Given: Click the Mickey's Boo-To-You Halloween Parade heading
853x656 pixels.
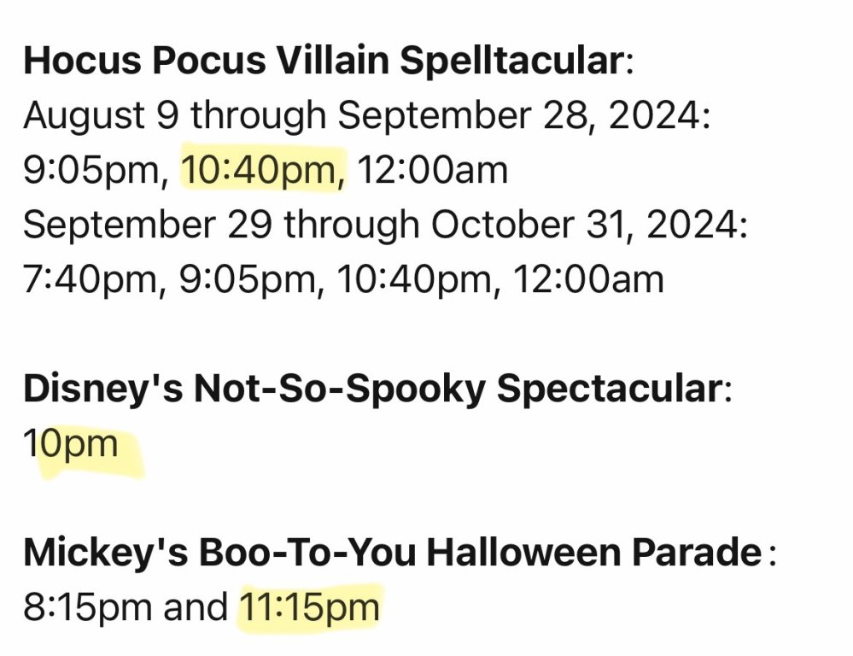Looking at the screenshot, I should [393, 553].
